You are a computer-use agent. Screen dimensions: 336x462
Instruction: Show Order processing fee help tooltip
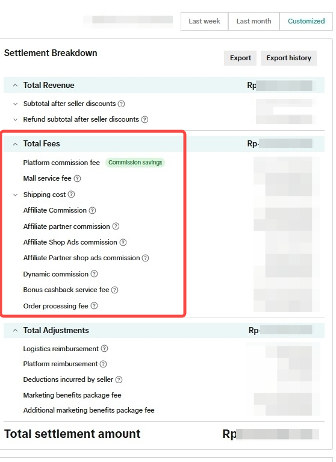pos(94,306)
